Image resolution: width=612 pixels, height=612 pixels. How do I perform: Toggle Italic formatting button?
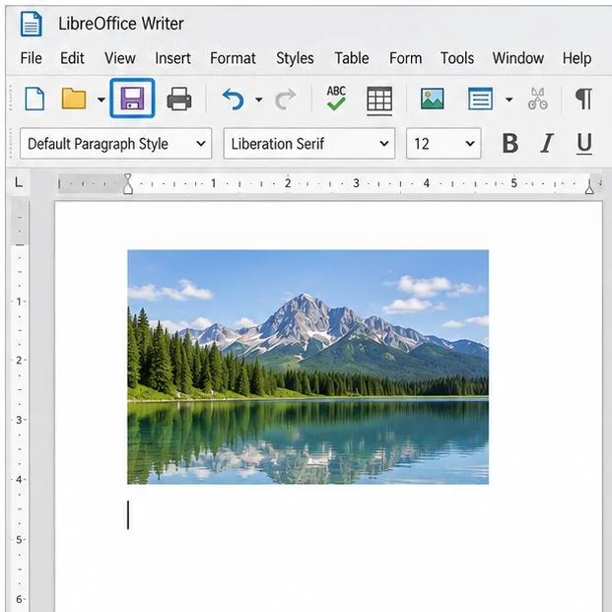[x=547, y=143]
